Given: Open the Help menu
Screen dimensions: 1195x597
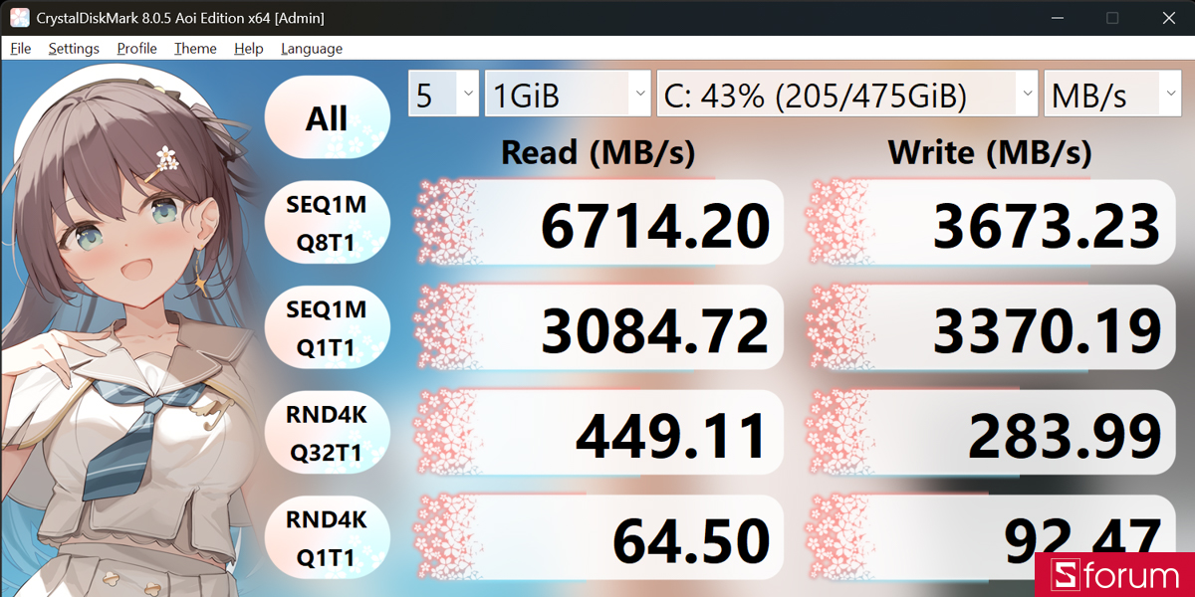Looking at the screenshot, I should click(x=249, y=49).
